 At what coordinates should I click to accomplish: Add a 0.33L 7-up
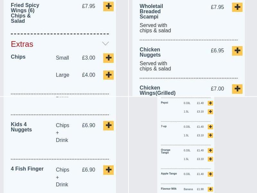[x=210, y=127]
